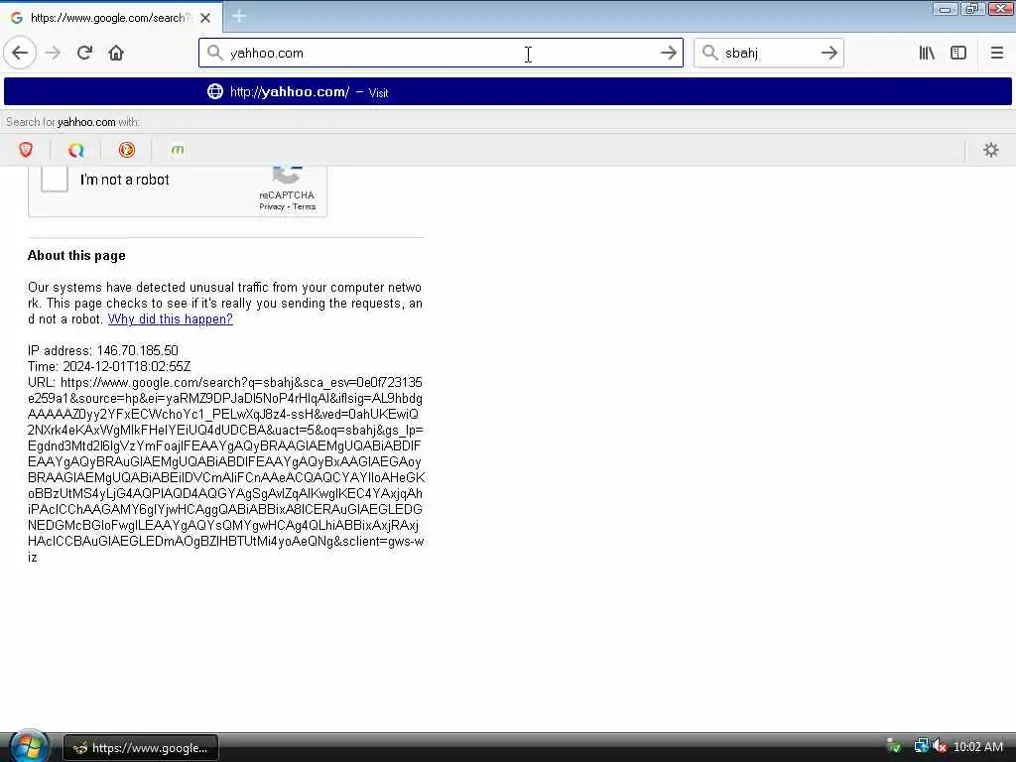Go back to the previous page
1016x762 pixels.
tap(20, 54)
